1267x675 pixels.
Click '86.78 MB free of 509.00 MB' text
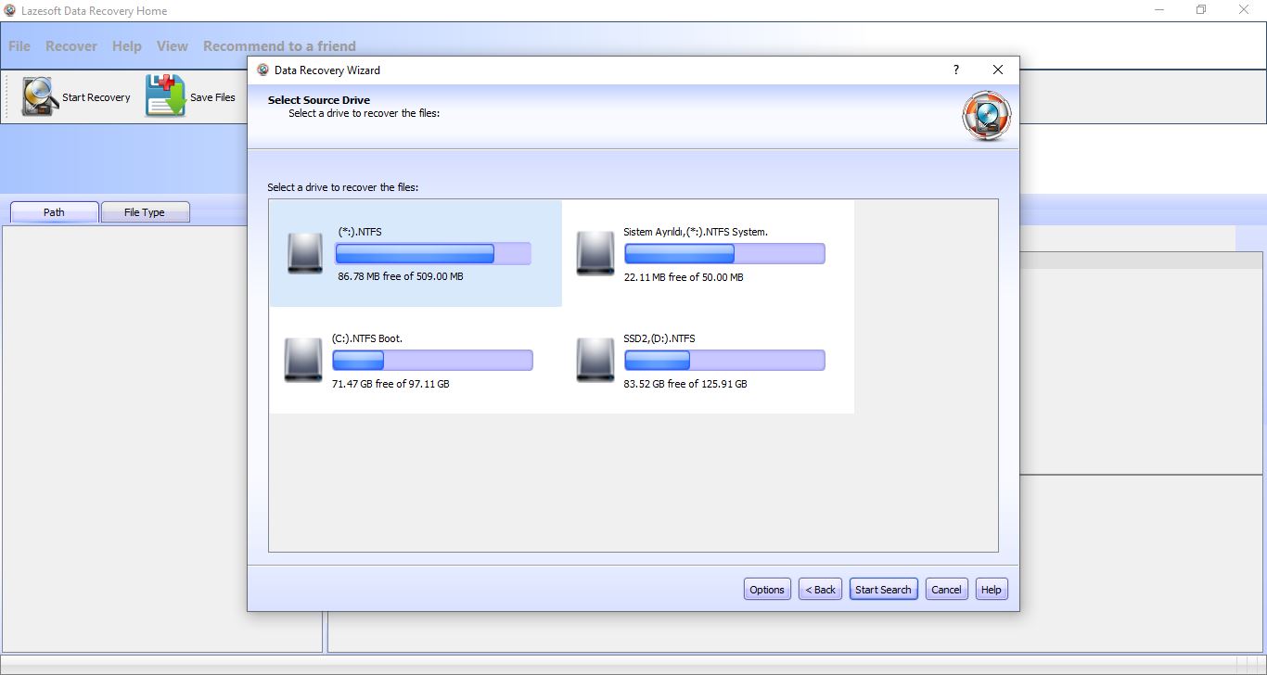(x=401, y=277)
